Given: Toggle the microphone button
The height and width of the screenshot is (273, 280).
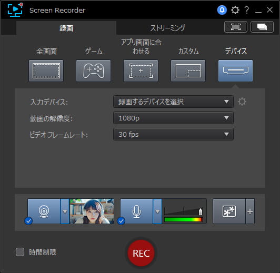Looking at the screenshot, I should pos(137,211).
